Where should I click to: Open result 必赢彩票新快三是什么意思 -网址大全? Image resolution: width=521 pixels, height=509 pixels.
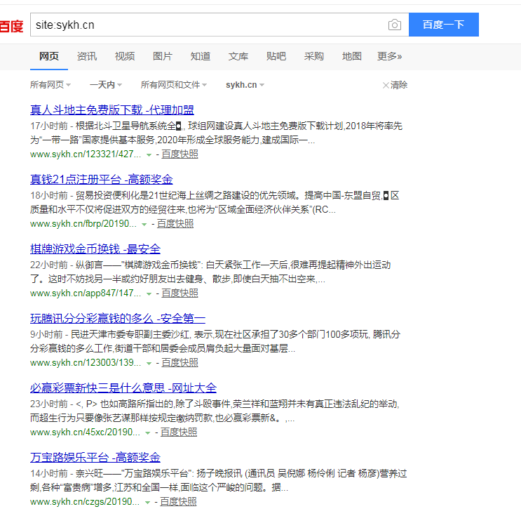tap(123, 388)
